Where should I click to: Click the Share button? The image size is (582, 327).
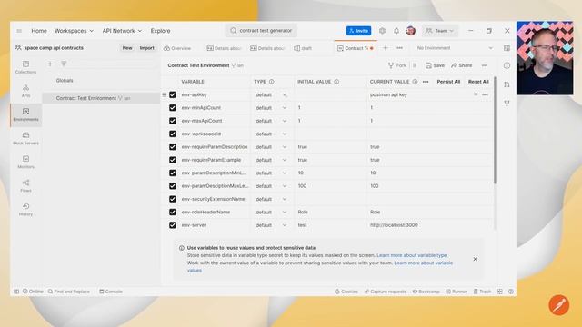(x=462, y=65)
